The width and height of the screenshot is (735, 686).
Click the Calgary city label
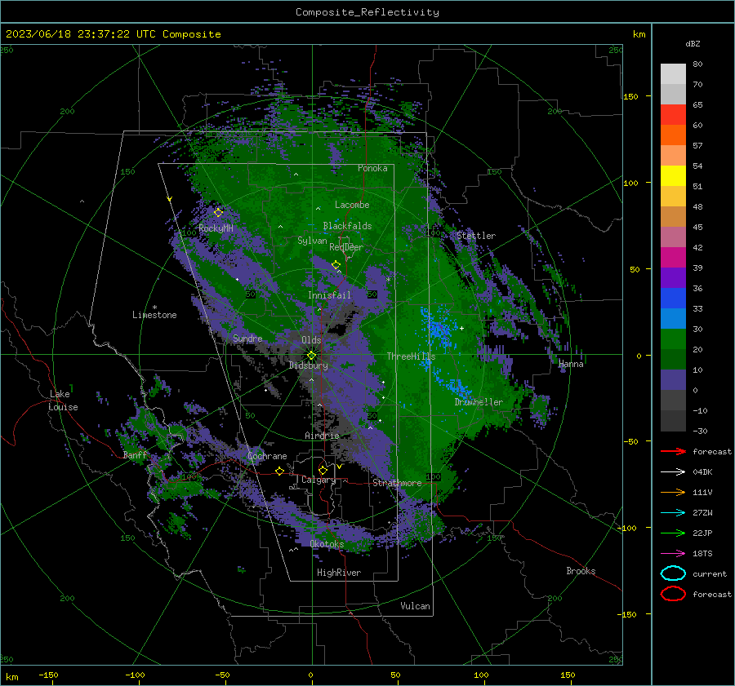[318, 480]
